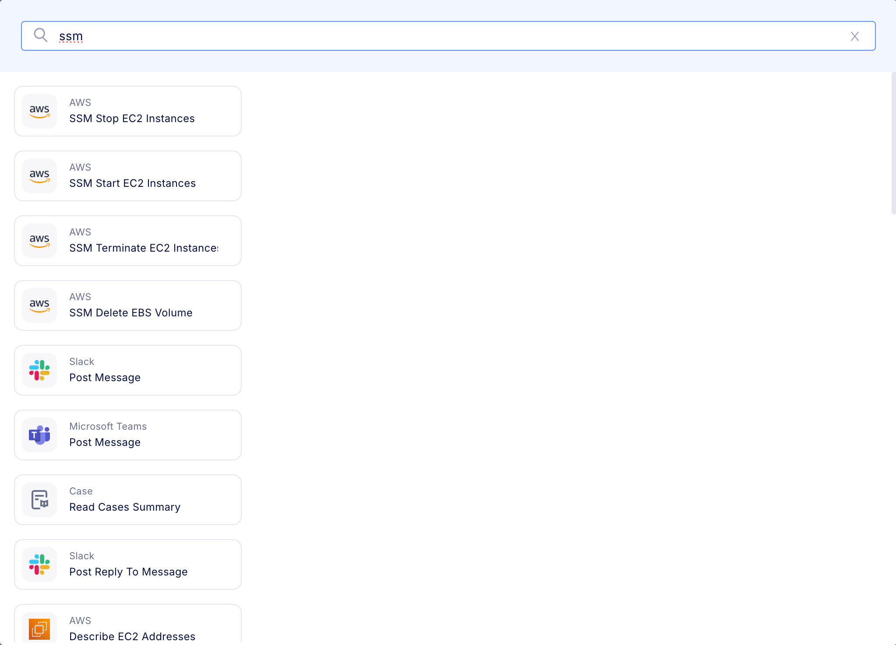Select the SSM Start EC2 Instances action
Image resolution: width=896 pixels, height=645 pixels.
pos(127,176)
